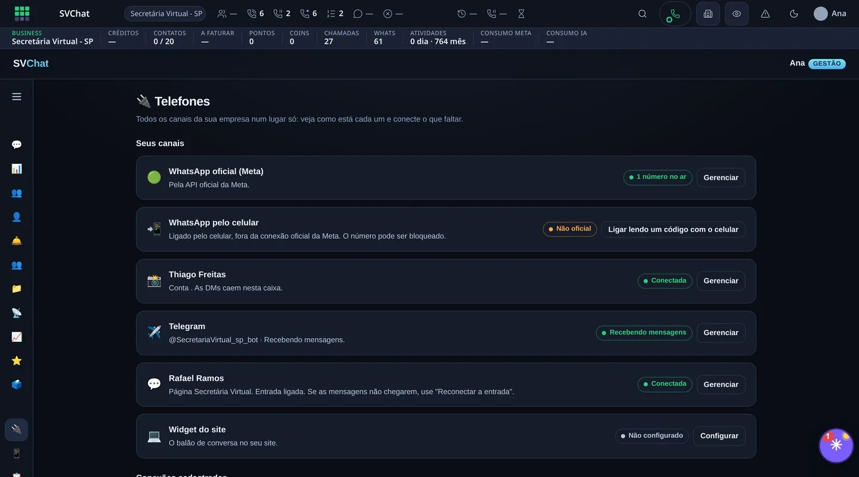Viewport: 859px width, 477px height.
Task: Open the rising line chart sidebar icon
Action: (17, 337)
